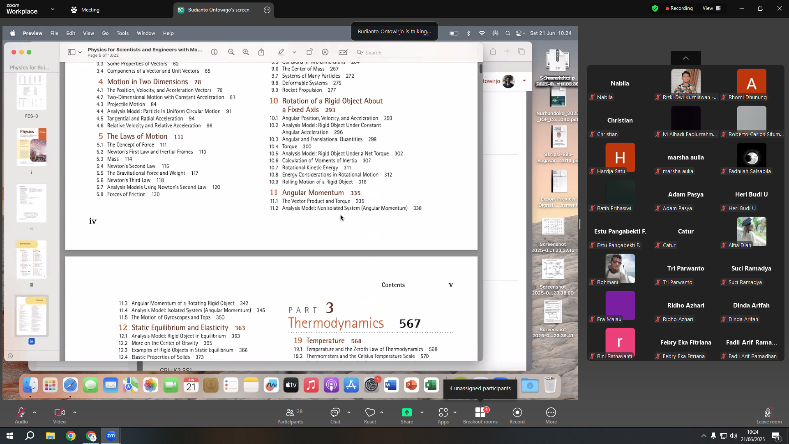
Task: Click the Windows Start button
Action: (x=10, y=436)
